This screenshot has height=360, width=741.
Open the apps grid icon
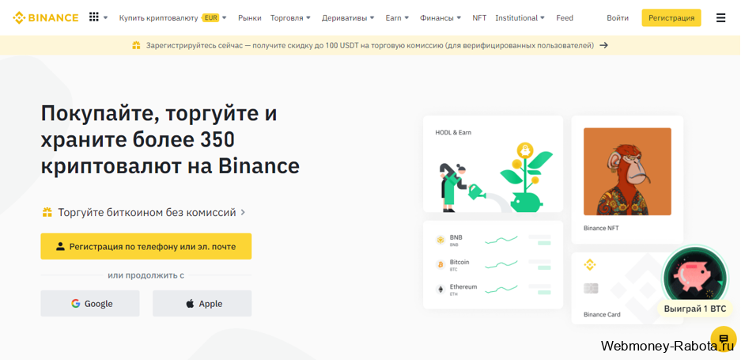[94, 17]
